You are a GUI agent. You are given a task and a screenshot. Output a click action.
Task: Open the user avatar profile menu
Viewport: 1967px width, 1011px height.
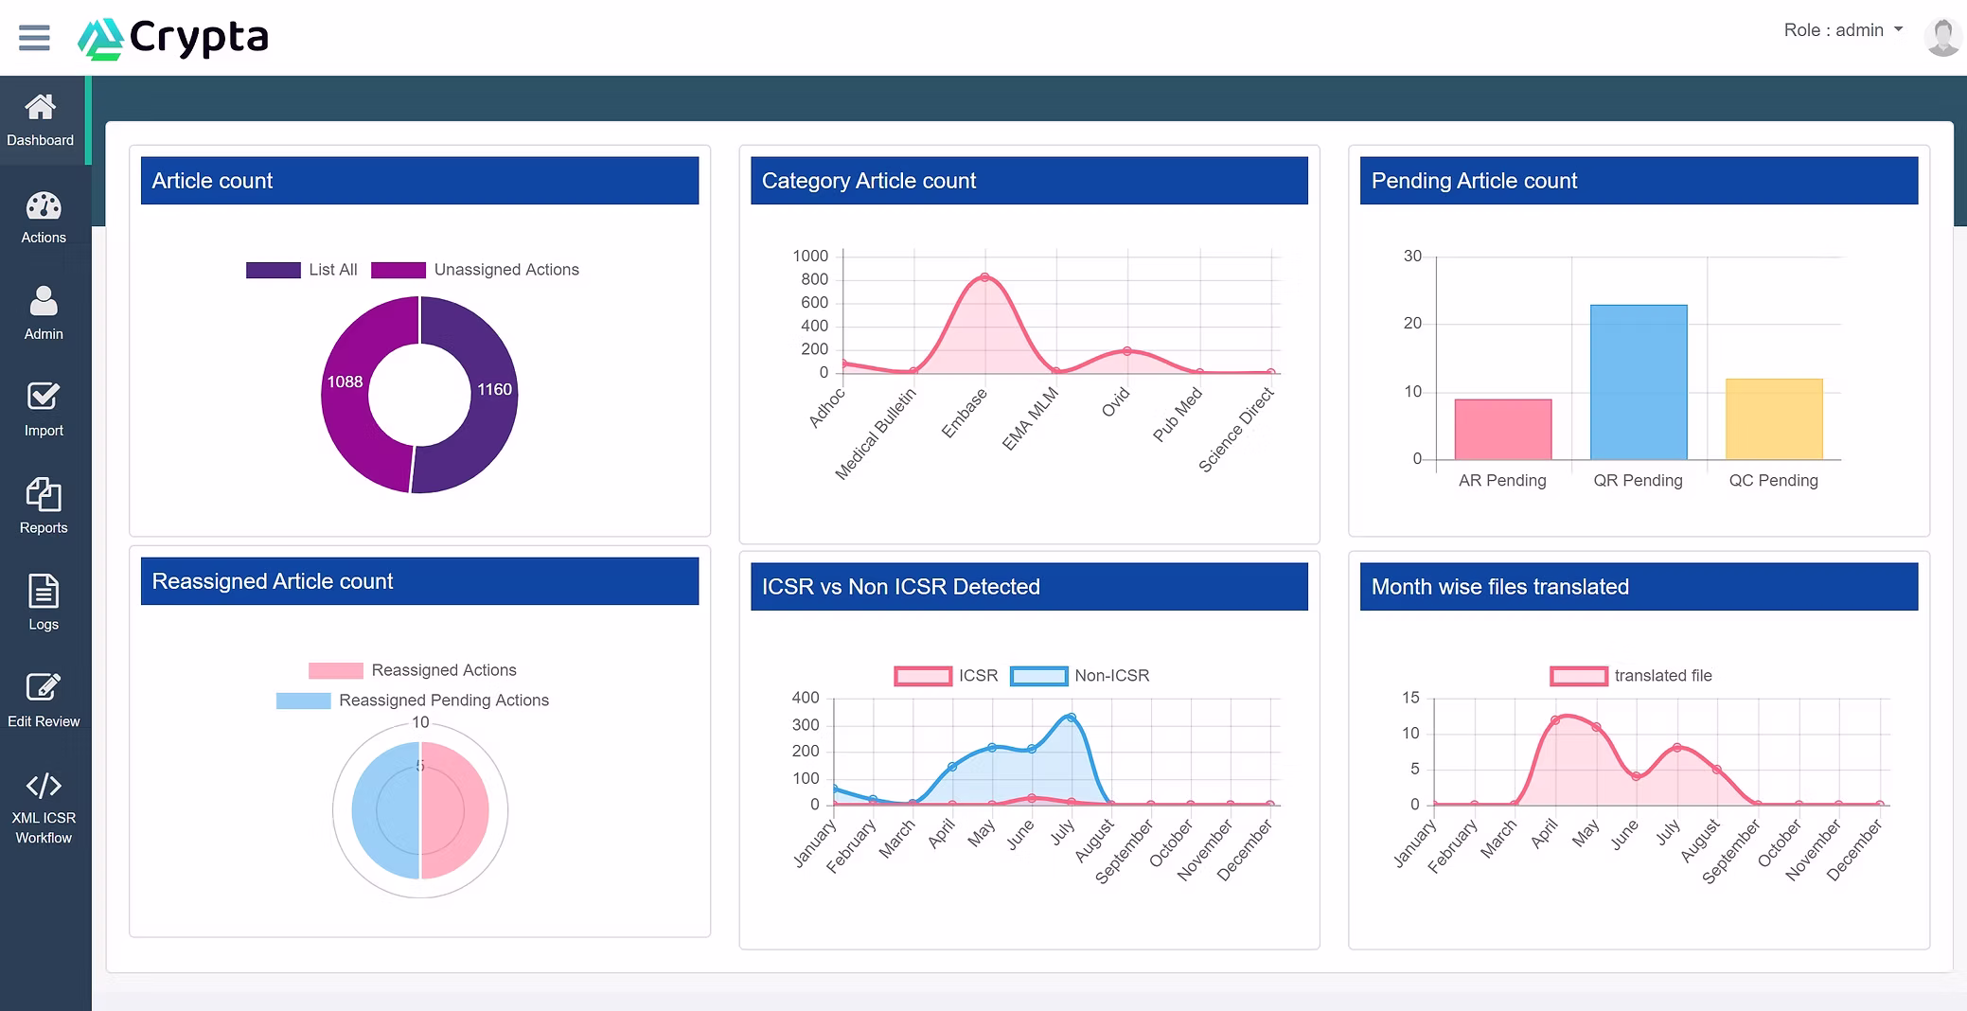click(x=1942, y=38)
